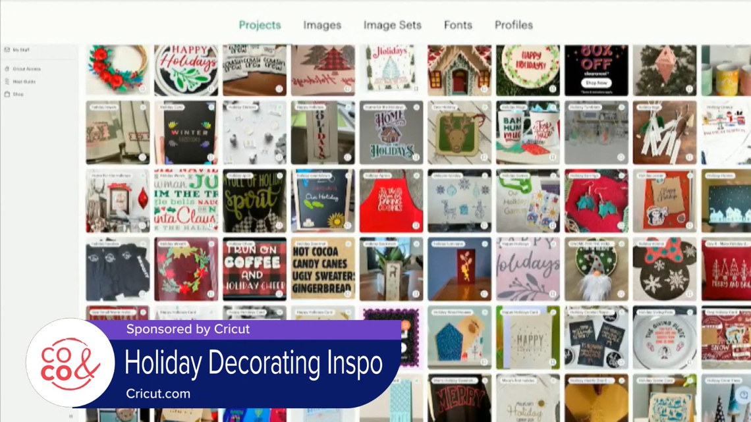
Task: Open Cricut Access from the sidebar
Action: coord(25,68)
